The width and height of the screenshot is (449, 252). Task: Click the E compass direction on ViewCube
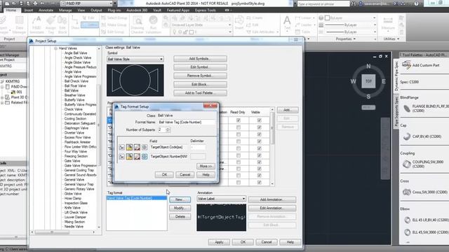pyautogui.click(x=384, y=81)
